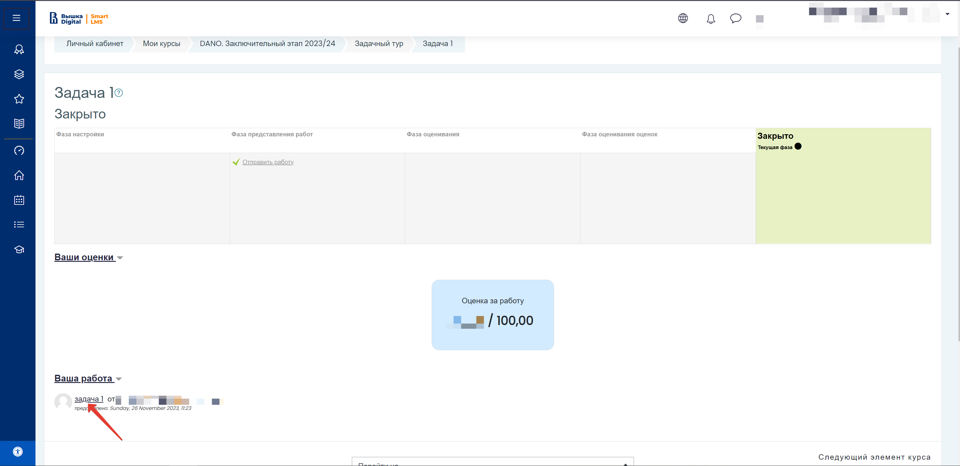The image size is (960, 466).
Task: Click the submission author avatar
Action: 63,402
